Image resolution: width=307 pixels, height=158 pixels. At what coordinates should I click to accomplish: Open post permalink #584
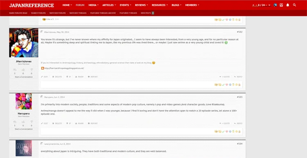pyautogui.click(x=239, y=144)
